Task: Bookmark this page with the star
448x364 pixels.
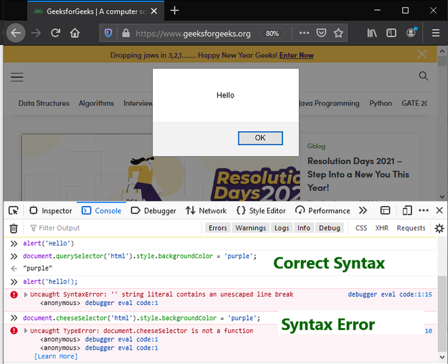Action: pos(338,33)
